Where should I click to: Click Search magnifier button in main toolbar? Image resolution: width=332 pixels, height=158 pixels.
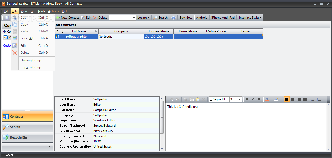tap(160, 18)
